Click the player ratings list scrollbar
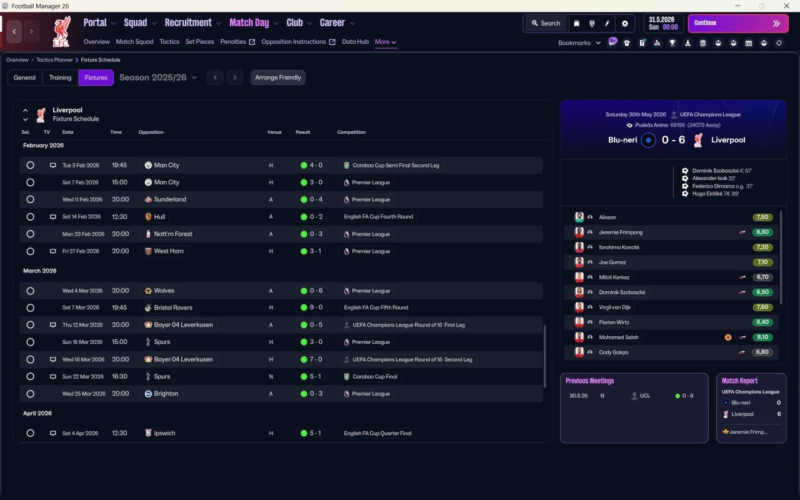 tap(781, 257)
